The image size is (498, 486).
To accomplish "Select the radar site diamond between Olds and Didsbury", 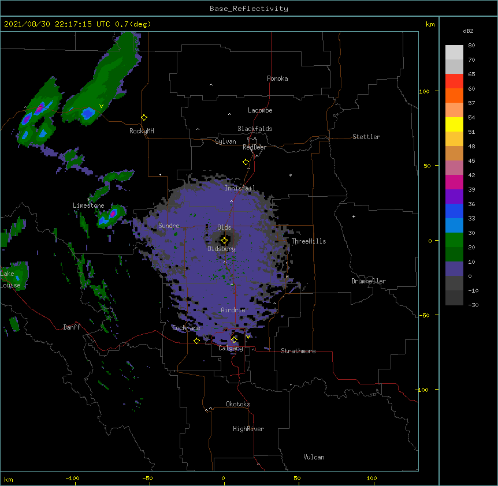I will 225,241.
